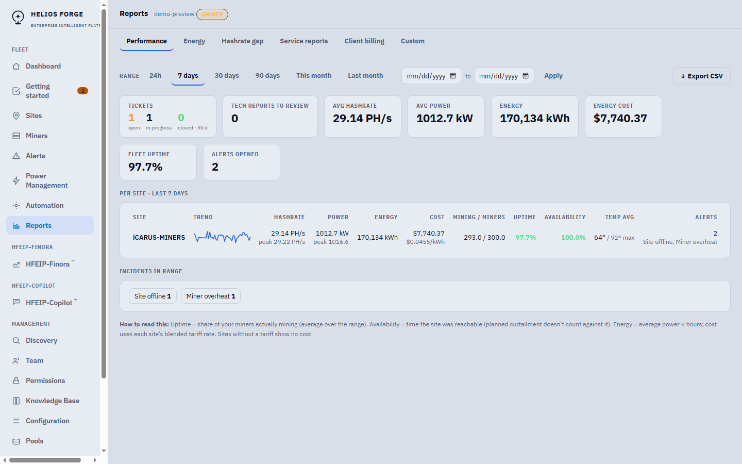Viewport: 742px width, 464px height.
Task: Click the HFEIP-Finora trend icon
Action: click(16, 264)
